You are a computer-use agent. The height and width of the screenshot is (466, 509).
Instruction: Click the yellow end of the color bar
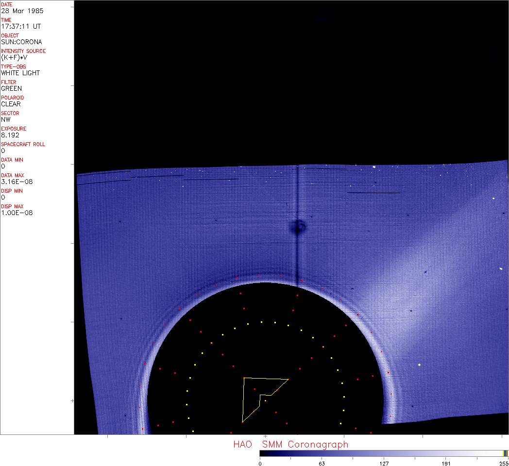505,453
